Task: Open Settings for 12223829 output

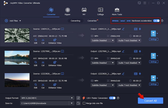Action: tap(154, 84)
